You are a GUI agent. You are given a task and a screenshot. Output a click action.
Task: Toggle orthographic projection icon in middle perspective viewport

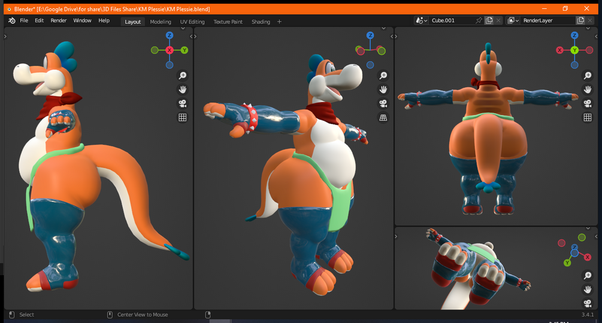(x=383, y=118)
